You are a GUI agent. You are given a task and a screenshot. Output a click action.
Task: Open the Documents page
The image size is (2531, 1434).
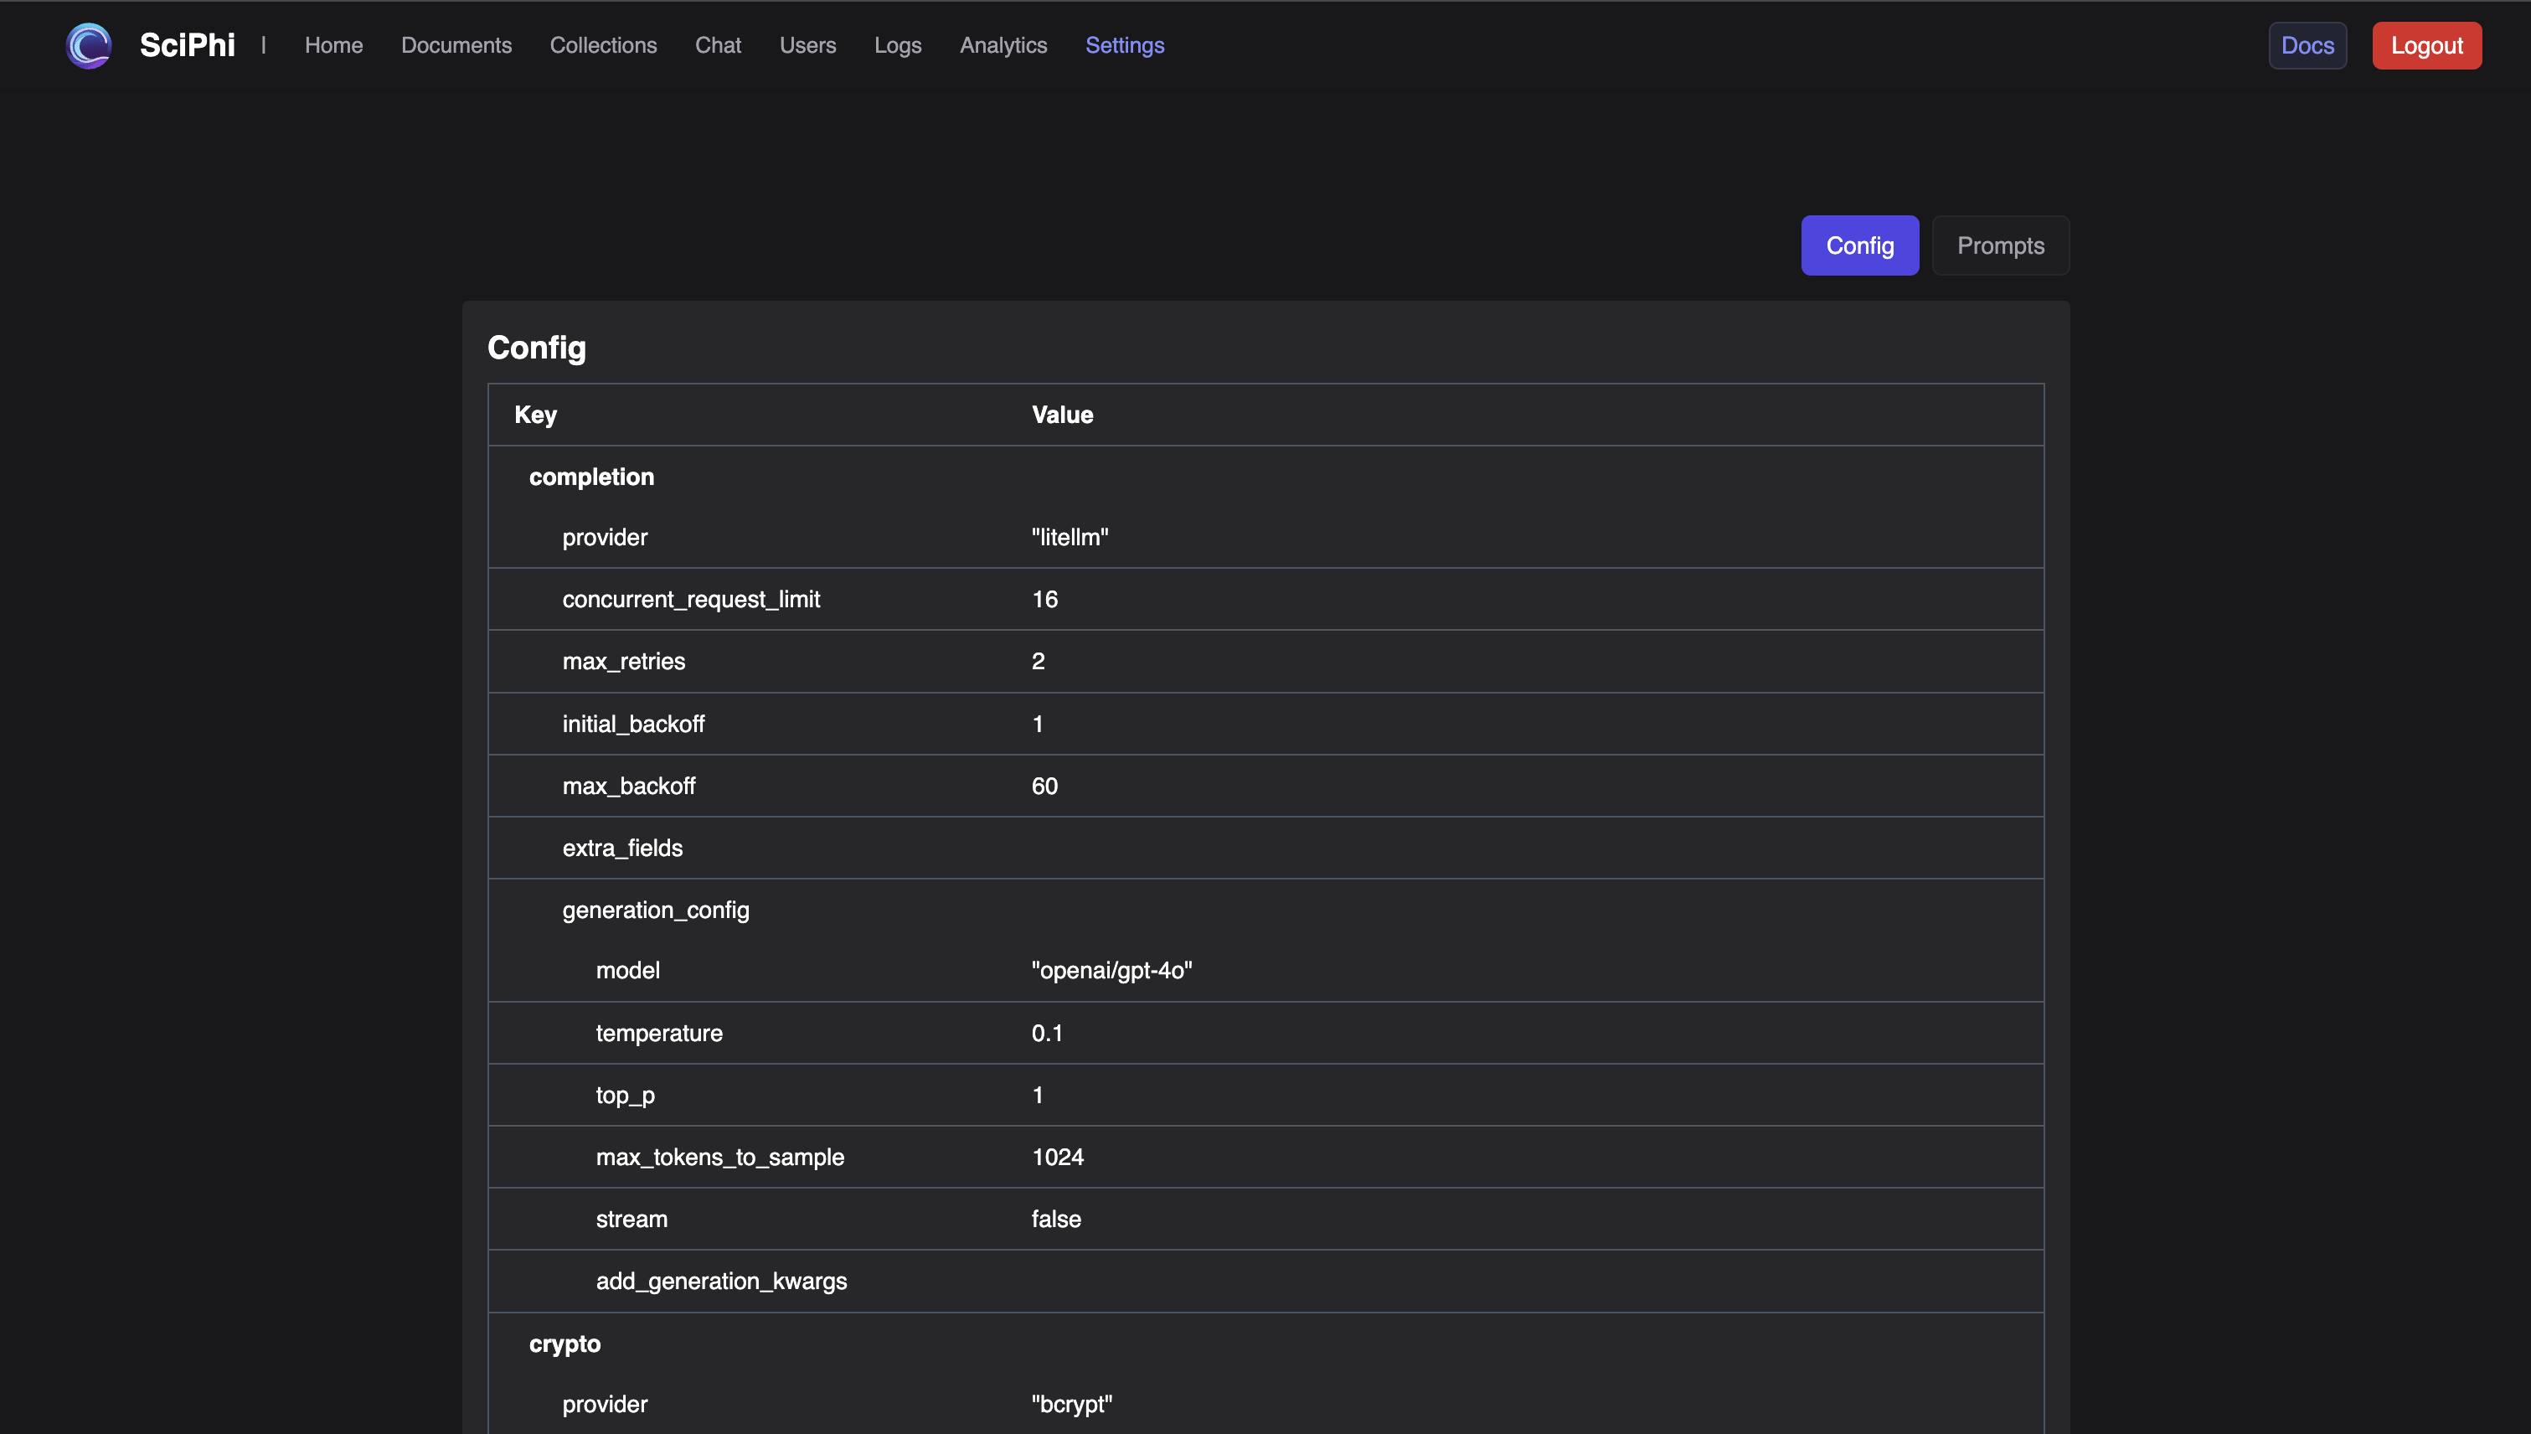[x=456, y=45]
